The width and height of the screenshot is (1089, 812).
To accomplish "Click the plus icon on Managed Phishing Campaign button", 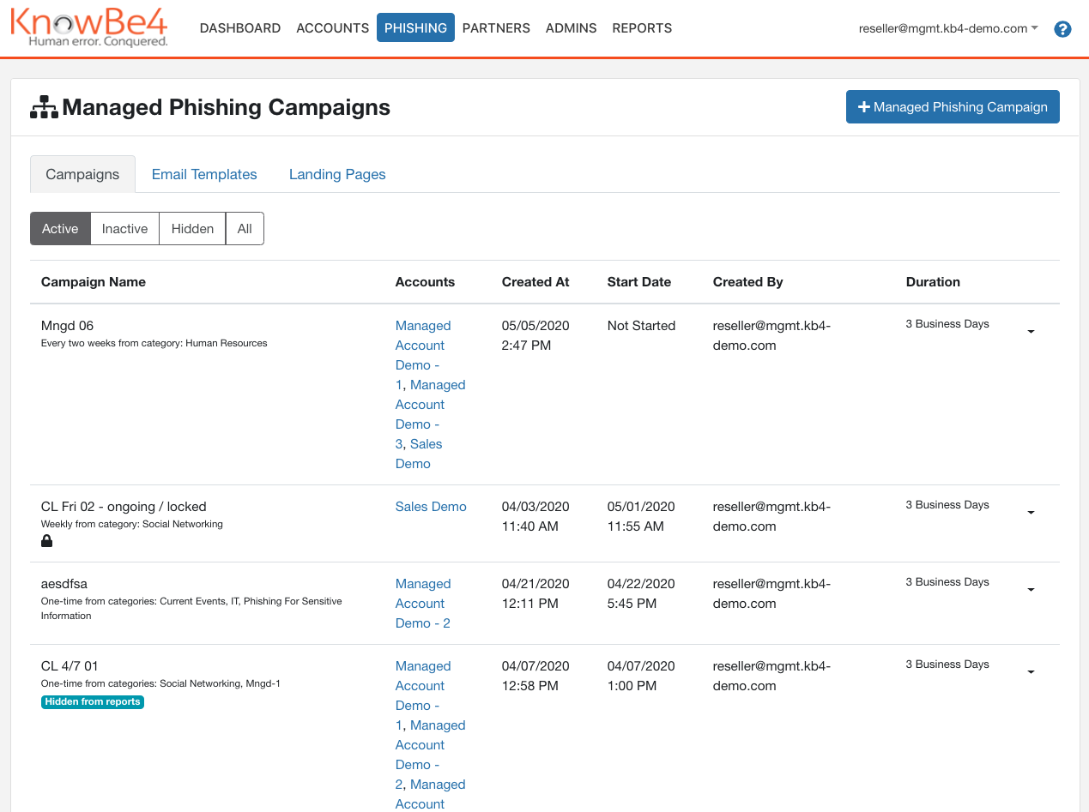I will (x=862, y=106).
